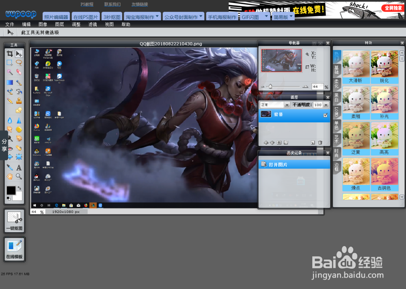Open the 滤镜 menu
This screenshot has width=406, height=289.
pos(93,24)
